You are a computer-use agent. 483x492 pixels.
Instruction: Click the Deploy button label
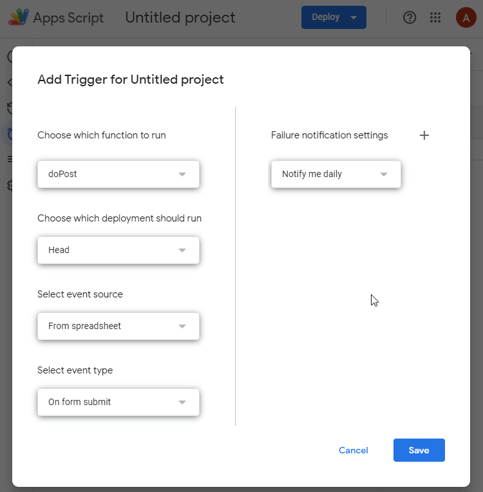(x=325, y=17)
